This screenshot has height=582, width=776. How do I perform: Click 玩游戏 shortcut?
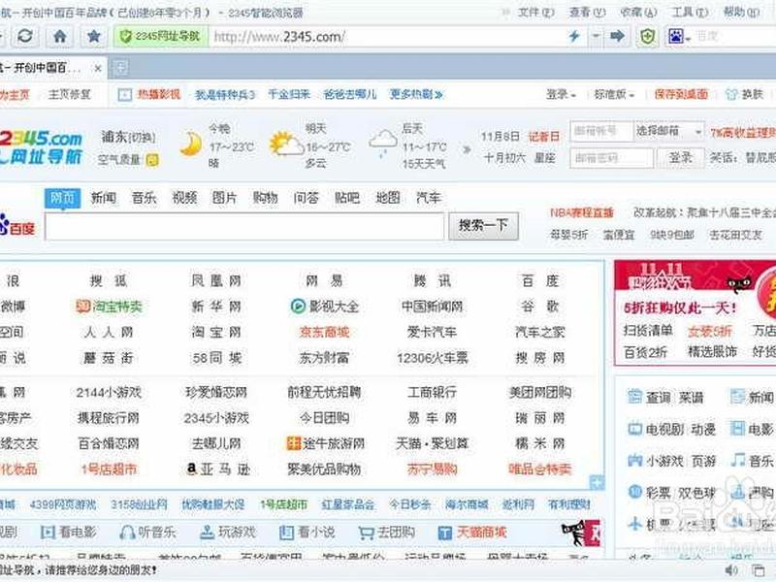click(228, 532)
